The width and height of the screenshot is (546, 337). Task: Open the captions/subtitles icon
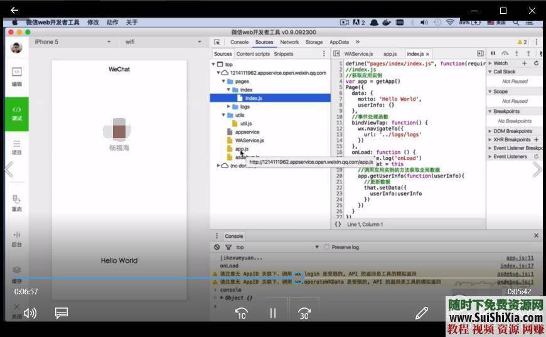(61, 313)
